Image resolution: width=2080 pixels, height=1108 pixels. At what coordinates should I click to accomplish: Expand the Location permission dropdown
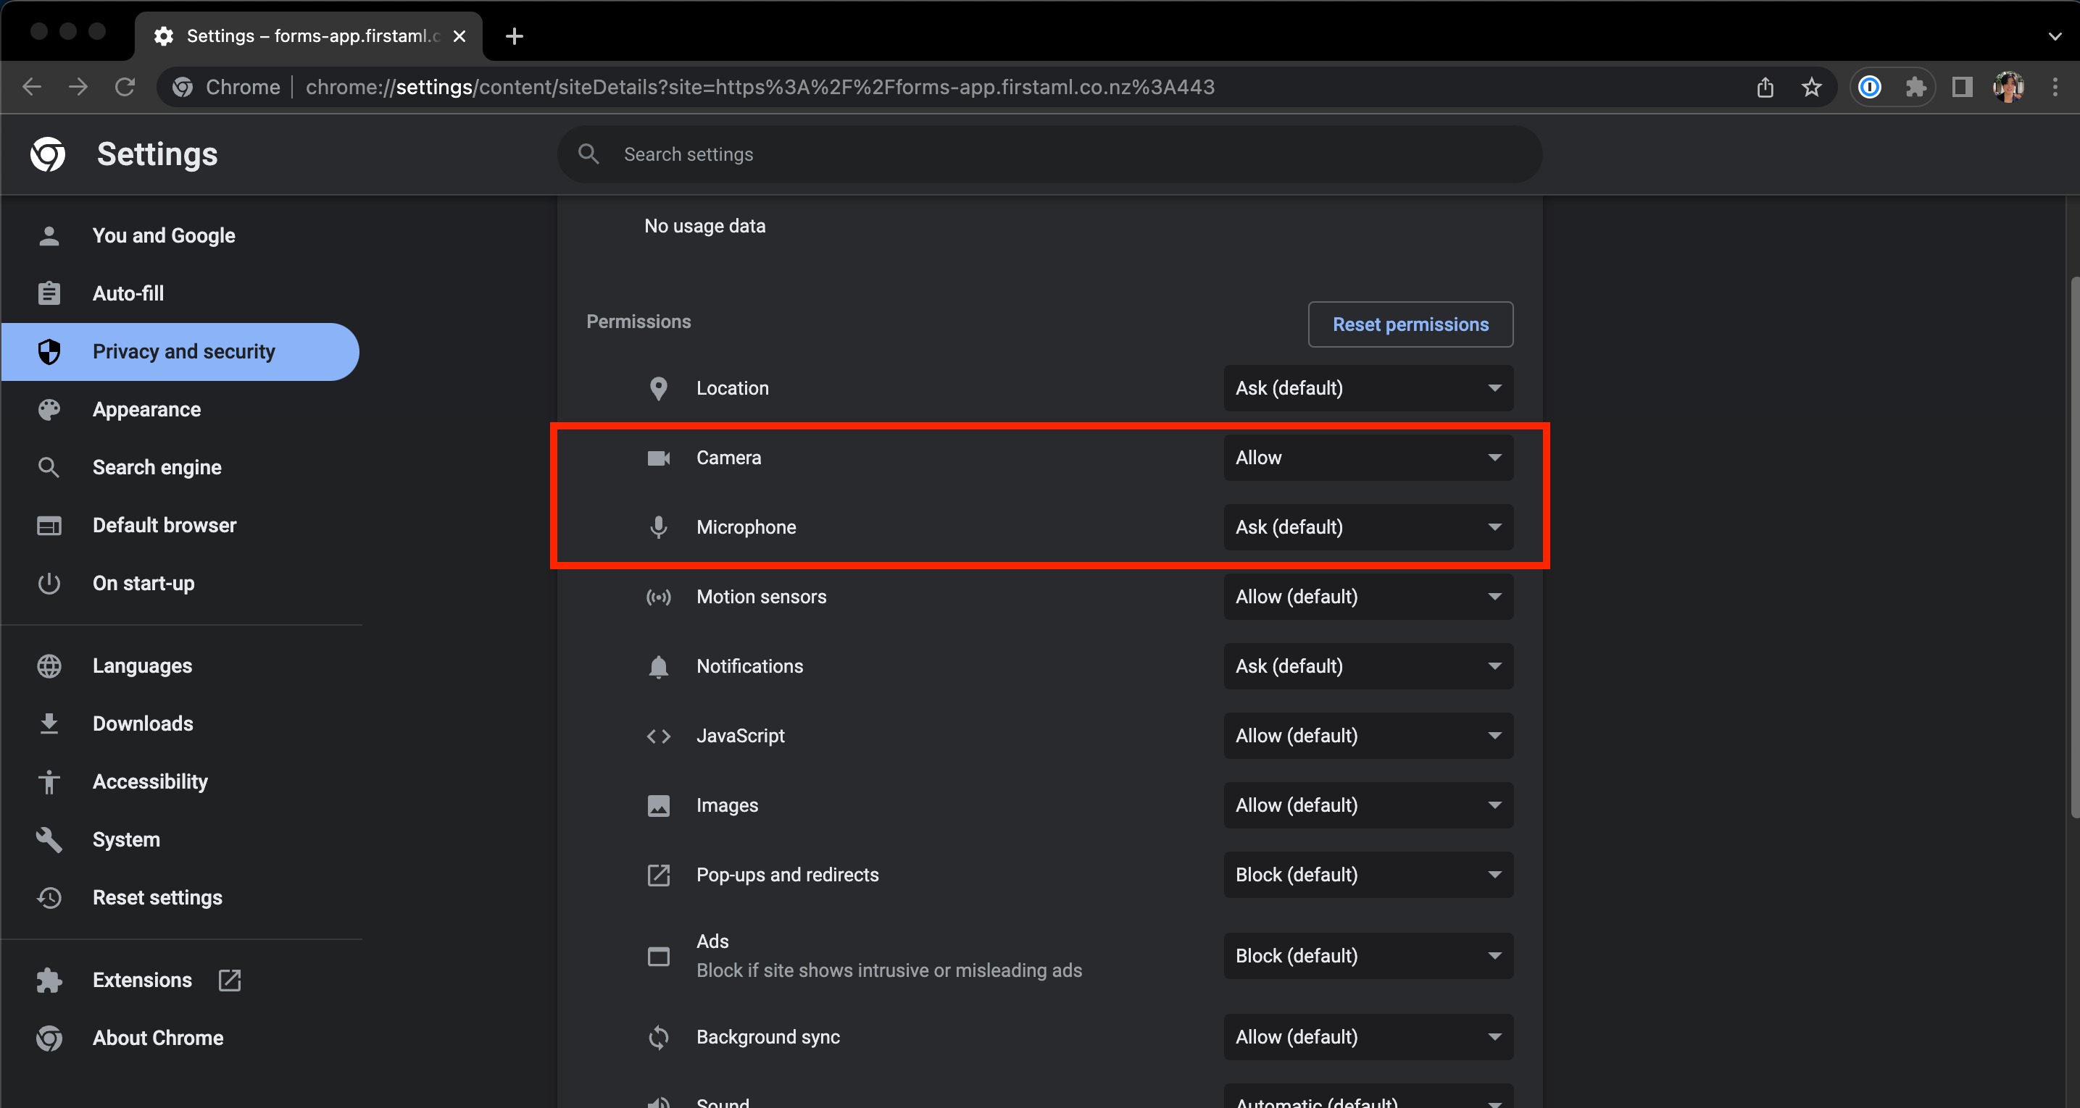tap(1368, 388)
